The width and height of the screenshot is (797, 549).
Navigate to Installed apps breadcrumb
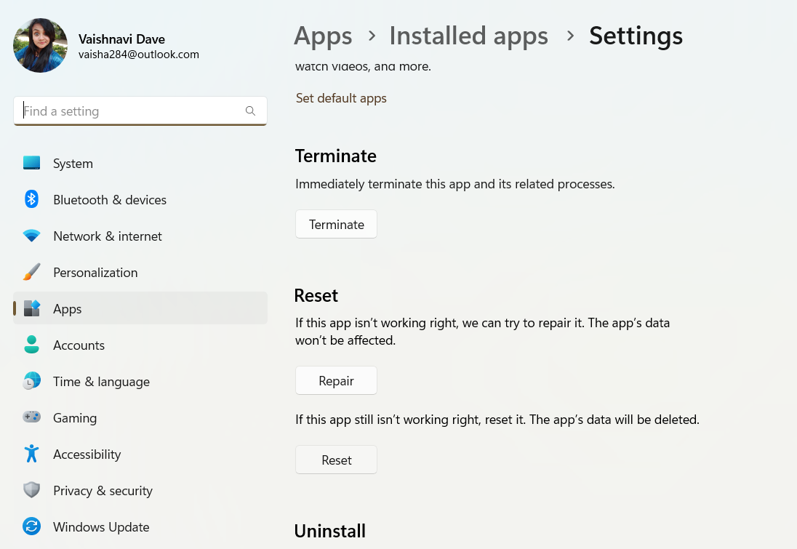coord(468,36)
